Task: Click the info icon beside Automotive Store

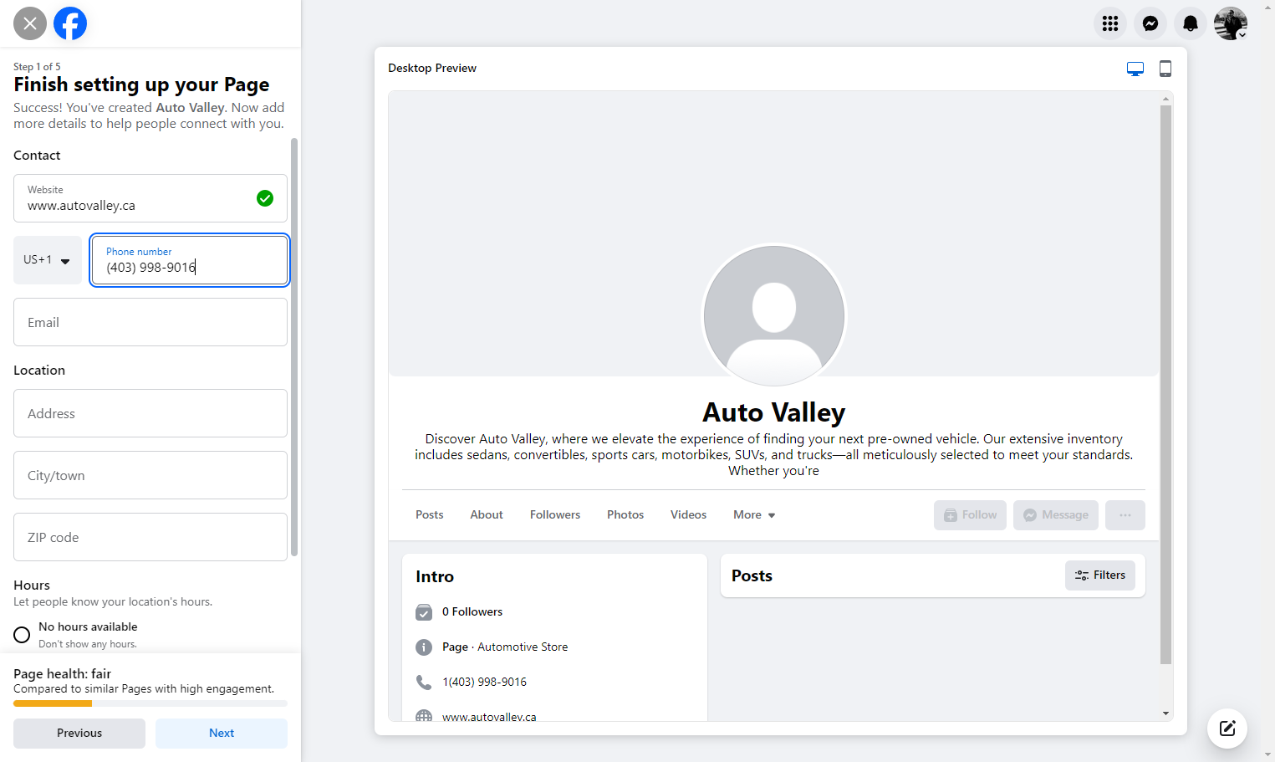Action: coord(424,647)
